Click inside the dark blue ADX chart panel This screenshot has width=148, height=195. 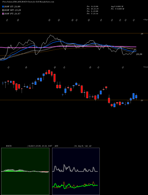(76, 171)
